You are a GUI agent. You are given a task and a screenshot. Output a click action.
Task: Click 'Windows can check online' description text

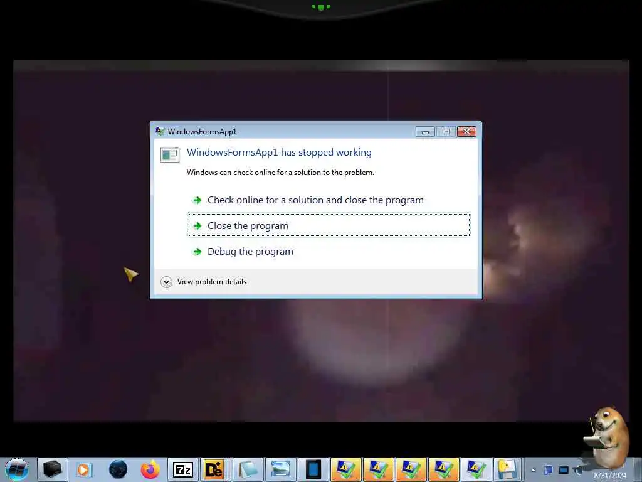(280, 173)
